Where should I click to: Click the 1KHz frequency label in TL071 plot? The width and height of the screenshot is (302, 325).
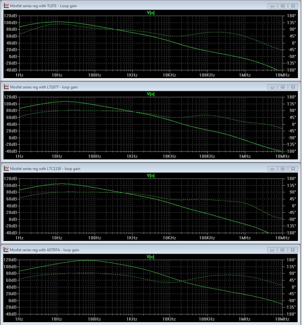click(132, 75)
